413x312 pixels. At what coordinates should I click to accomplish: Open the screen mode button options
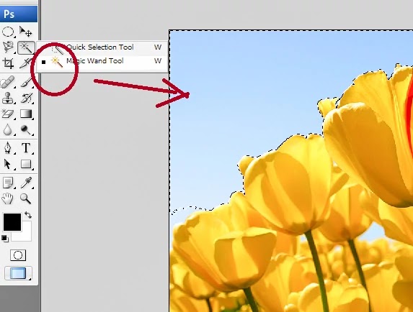[18, 273]
